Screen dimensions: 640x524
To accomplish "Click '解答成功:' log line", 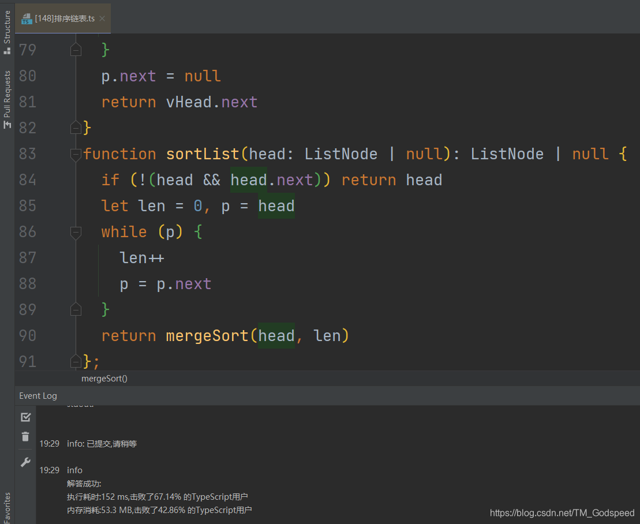I will [84, 484].
